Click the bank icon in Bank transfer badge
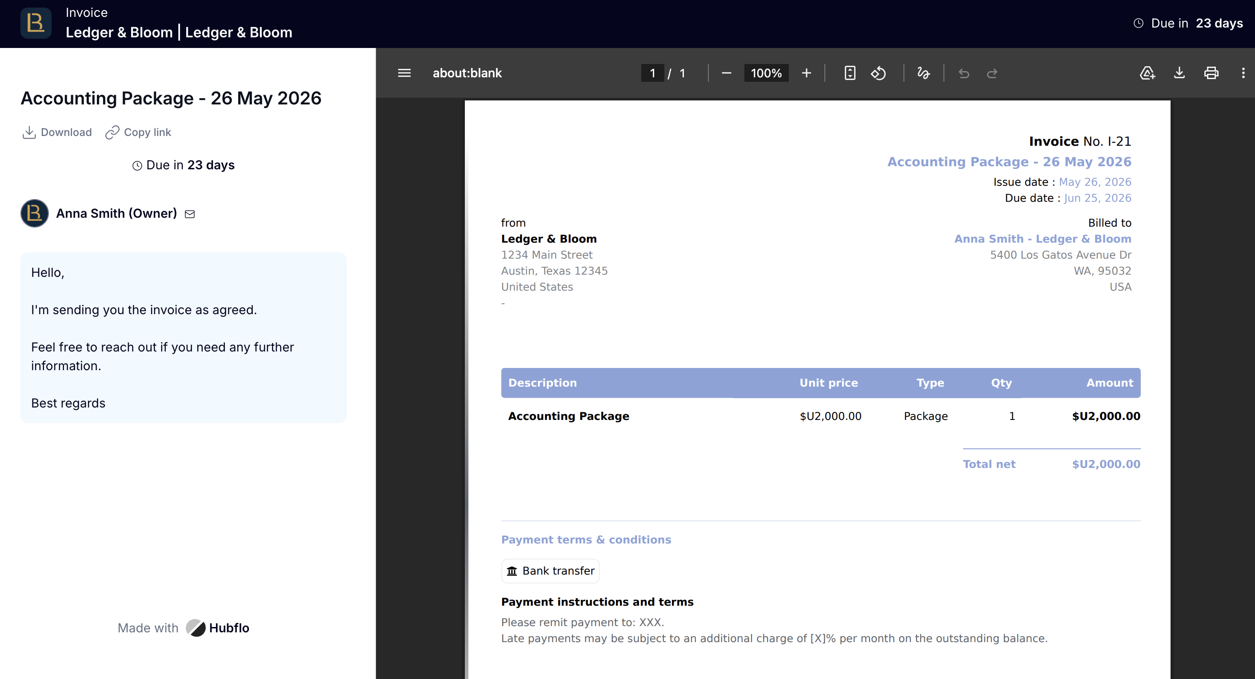Screen dimensions: 1255x679 [x=512, y=571]
